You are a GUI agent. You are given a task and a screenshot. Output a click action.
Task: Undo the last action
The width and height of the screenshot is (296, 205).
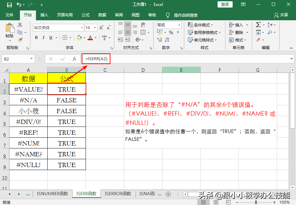[x=19, y=5]
